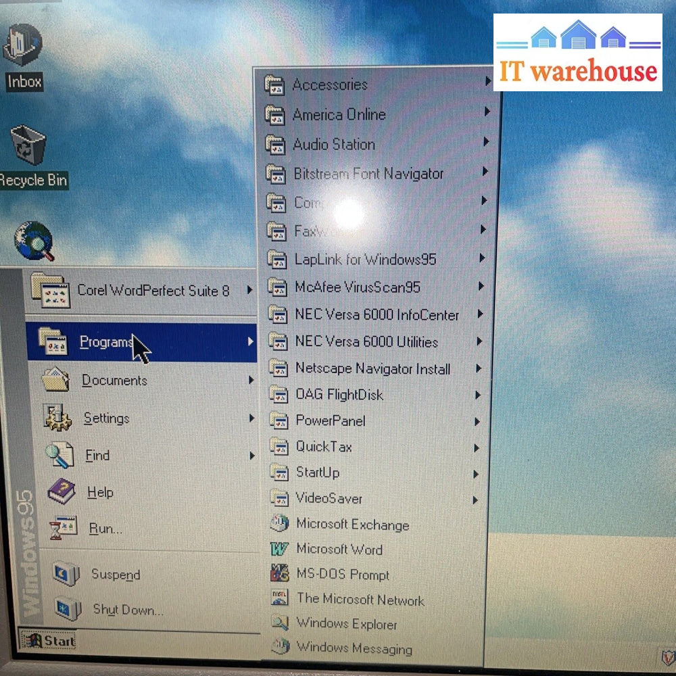Expand the Accessories submenu arrow
This screenshot has width=676, height=676.
(x=487, y=82)
